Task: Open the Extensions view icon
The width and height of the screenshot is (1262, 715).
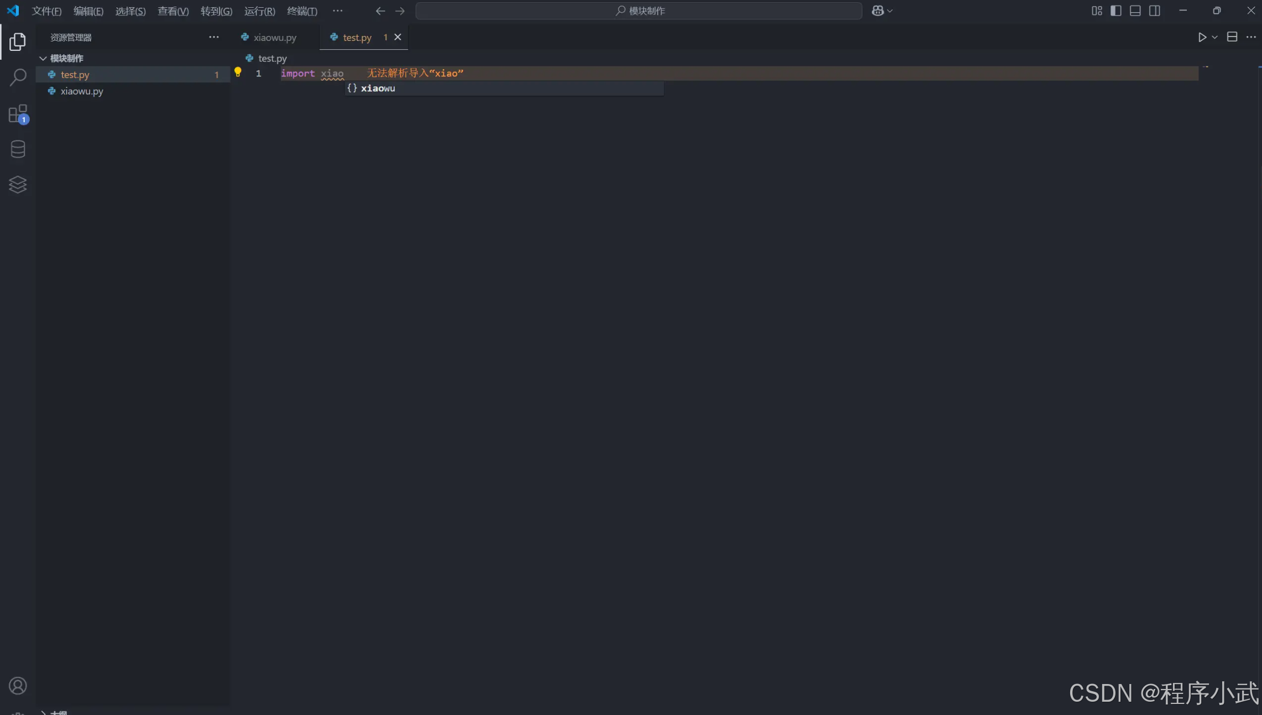Action: click(x=18, y=114)
